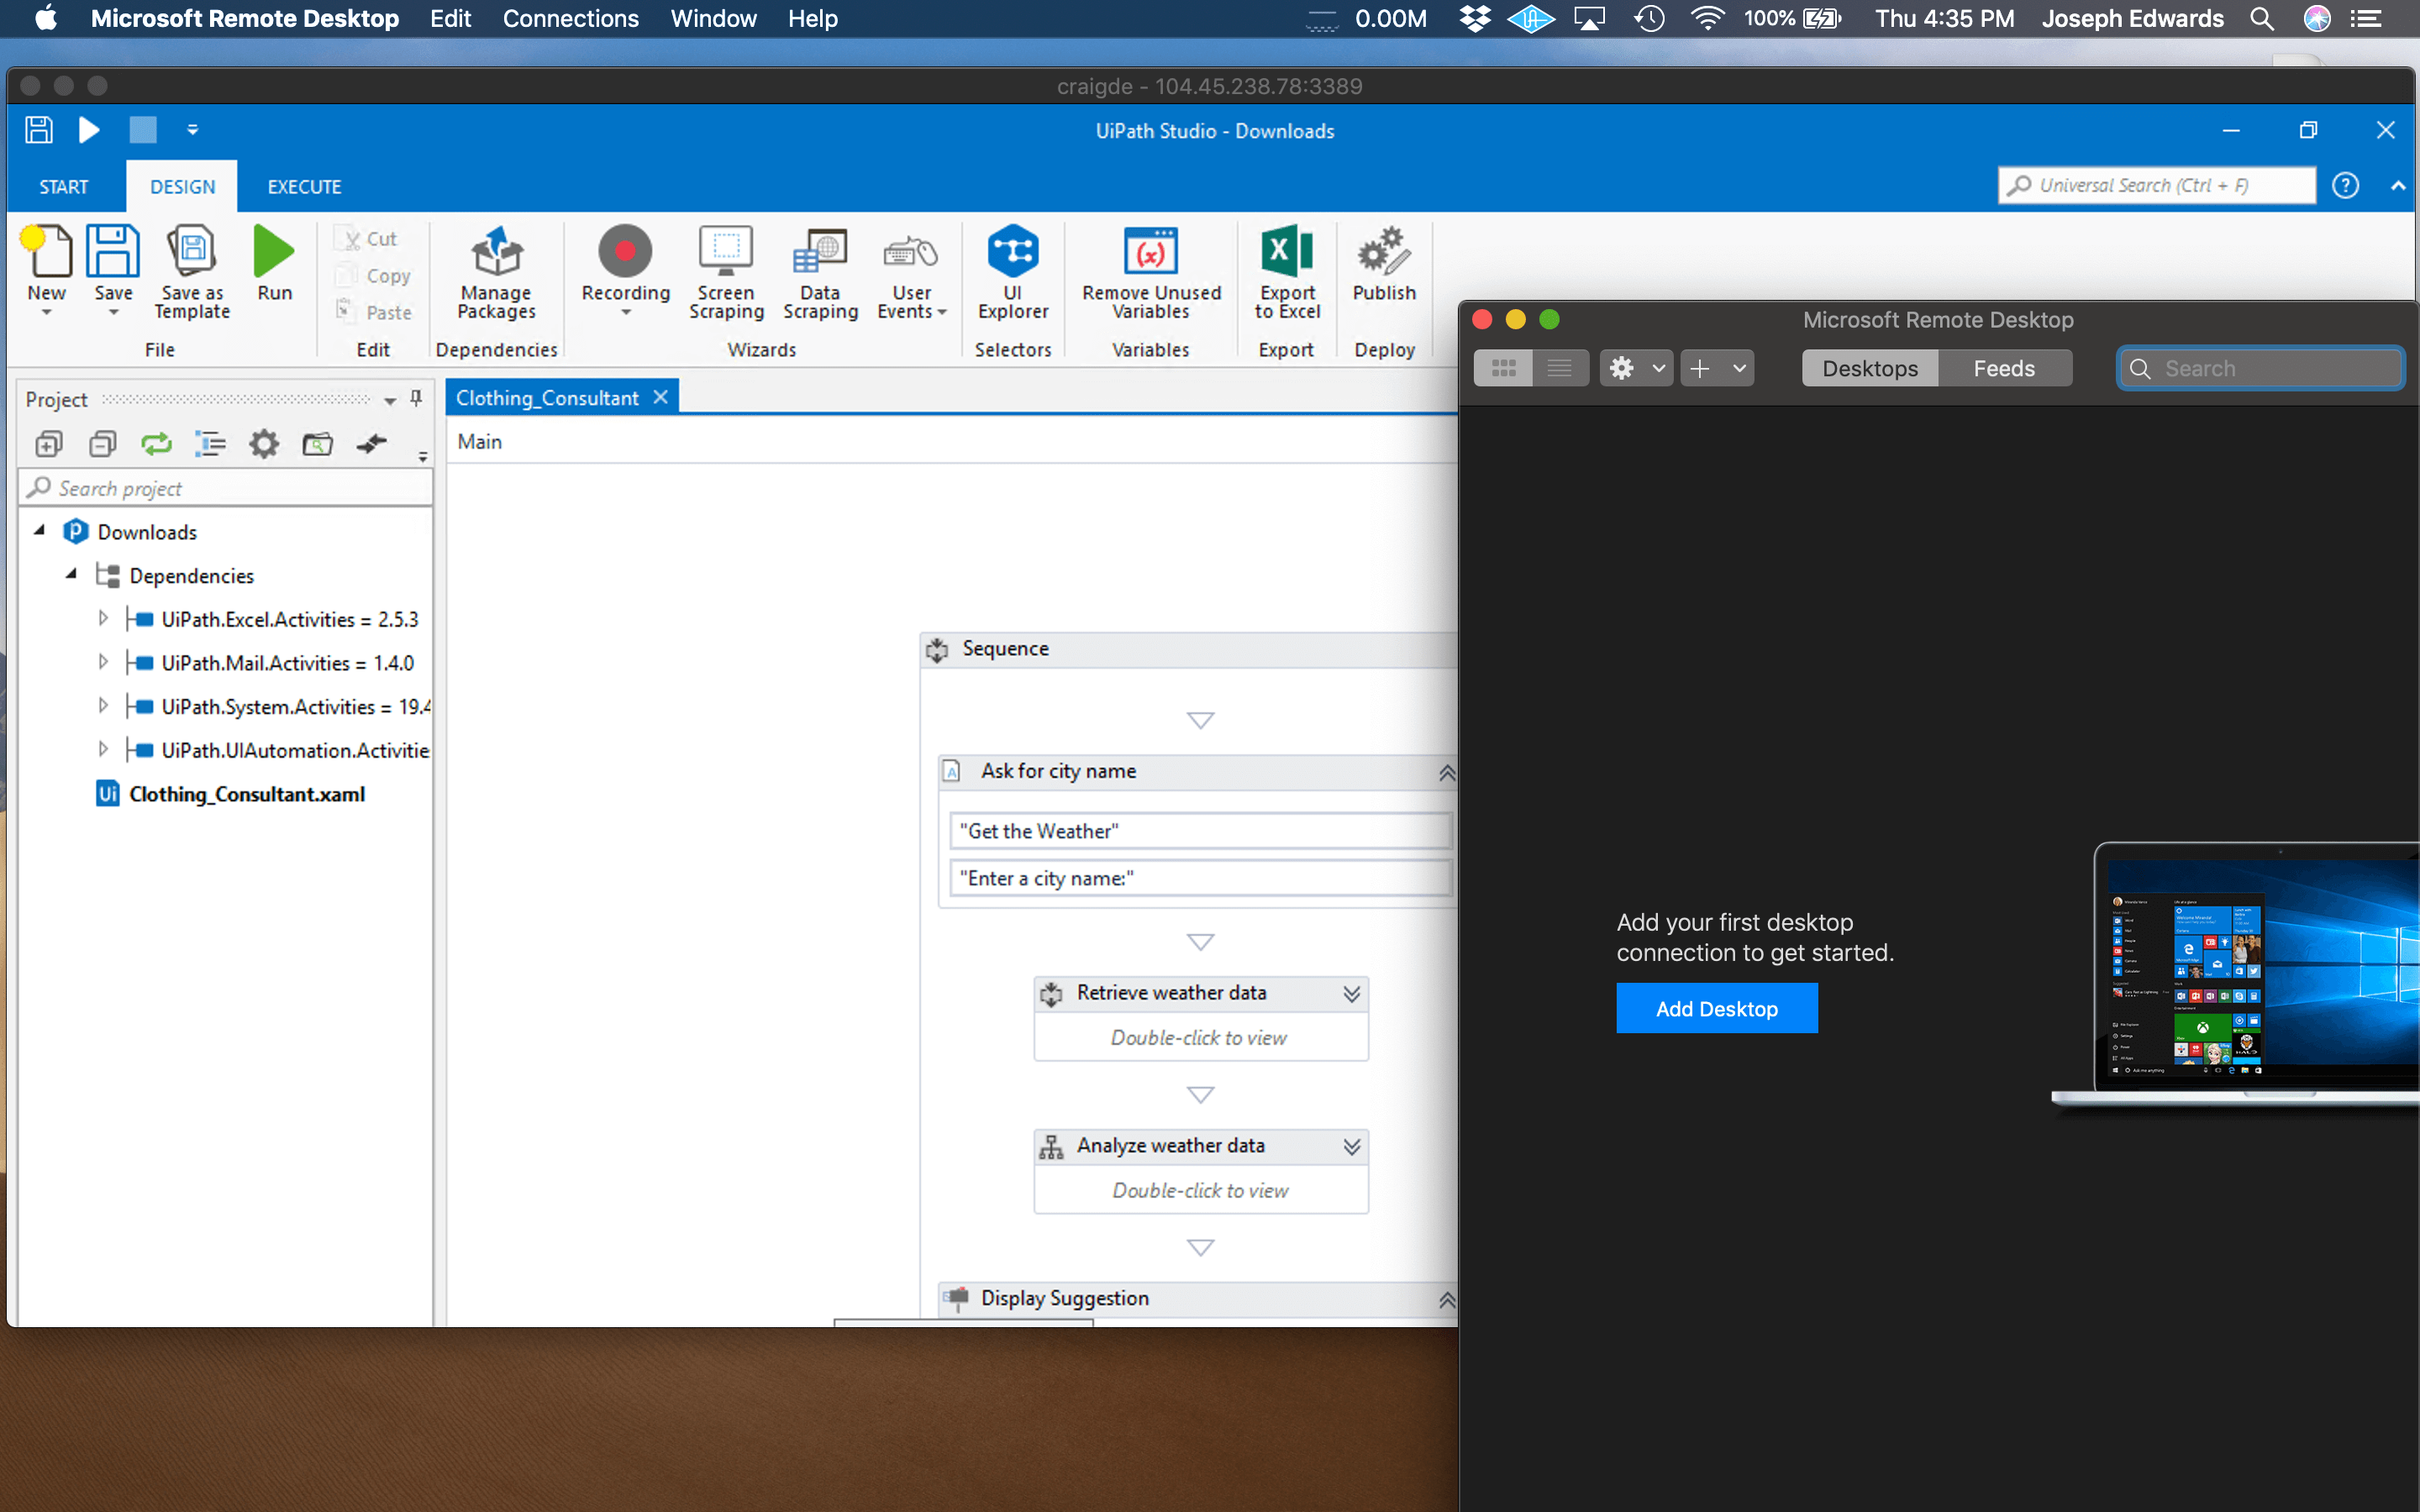2420x1512 pixels.
Task: Select Clothing_Consultant.xaml in project tree
Action: pyautogui.click(x=246, y=794)
